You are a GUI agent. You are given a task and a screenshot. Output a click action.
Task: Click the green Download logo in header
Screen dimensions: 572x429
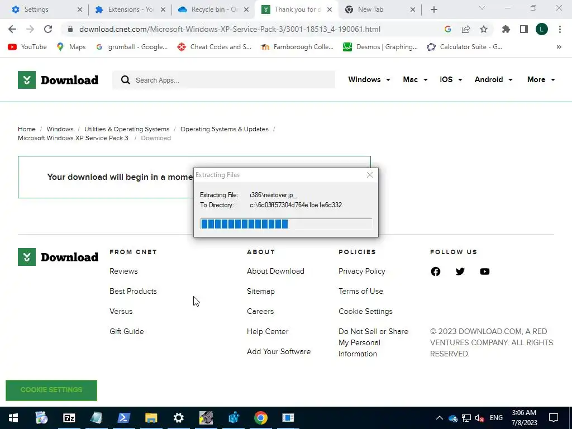coord(58,80)
